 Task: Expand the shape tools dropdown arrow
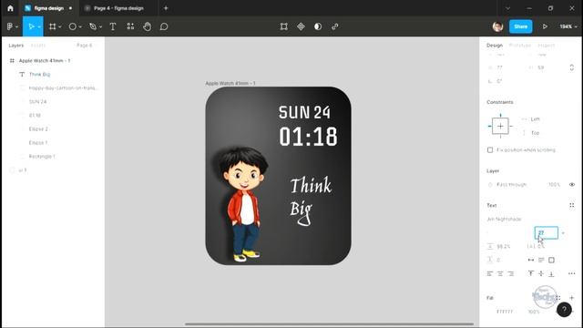tap(80, 26)
